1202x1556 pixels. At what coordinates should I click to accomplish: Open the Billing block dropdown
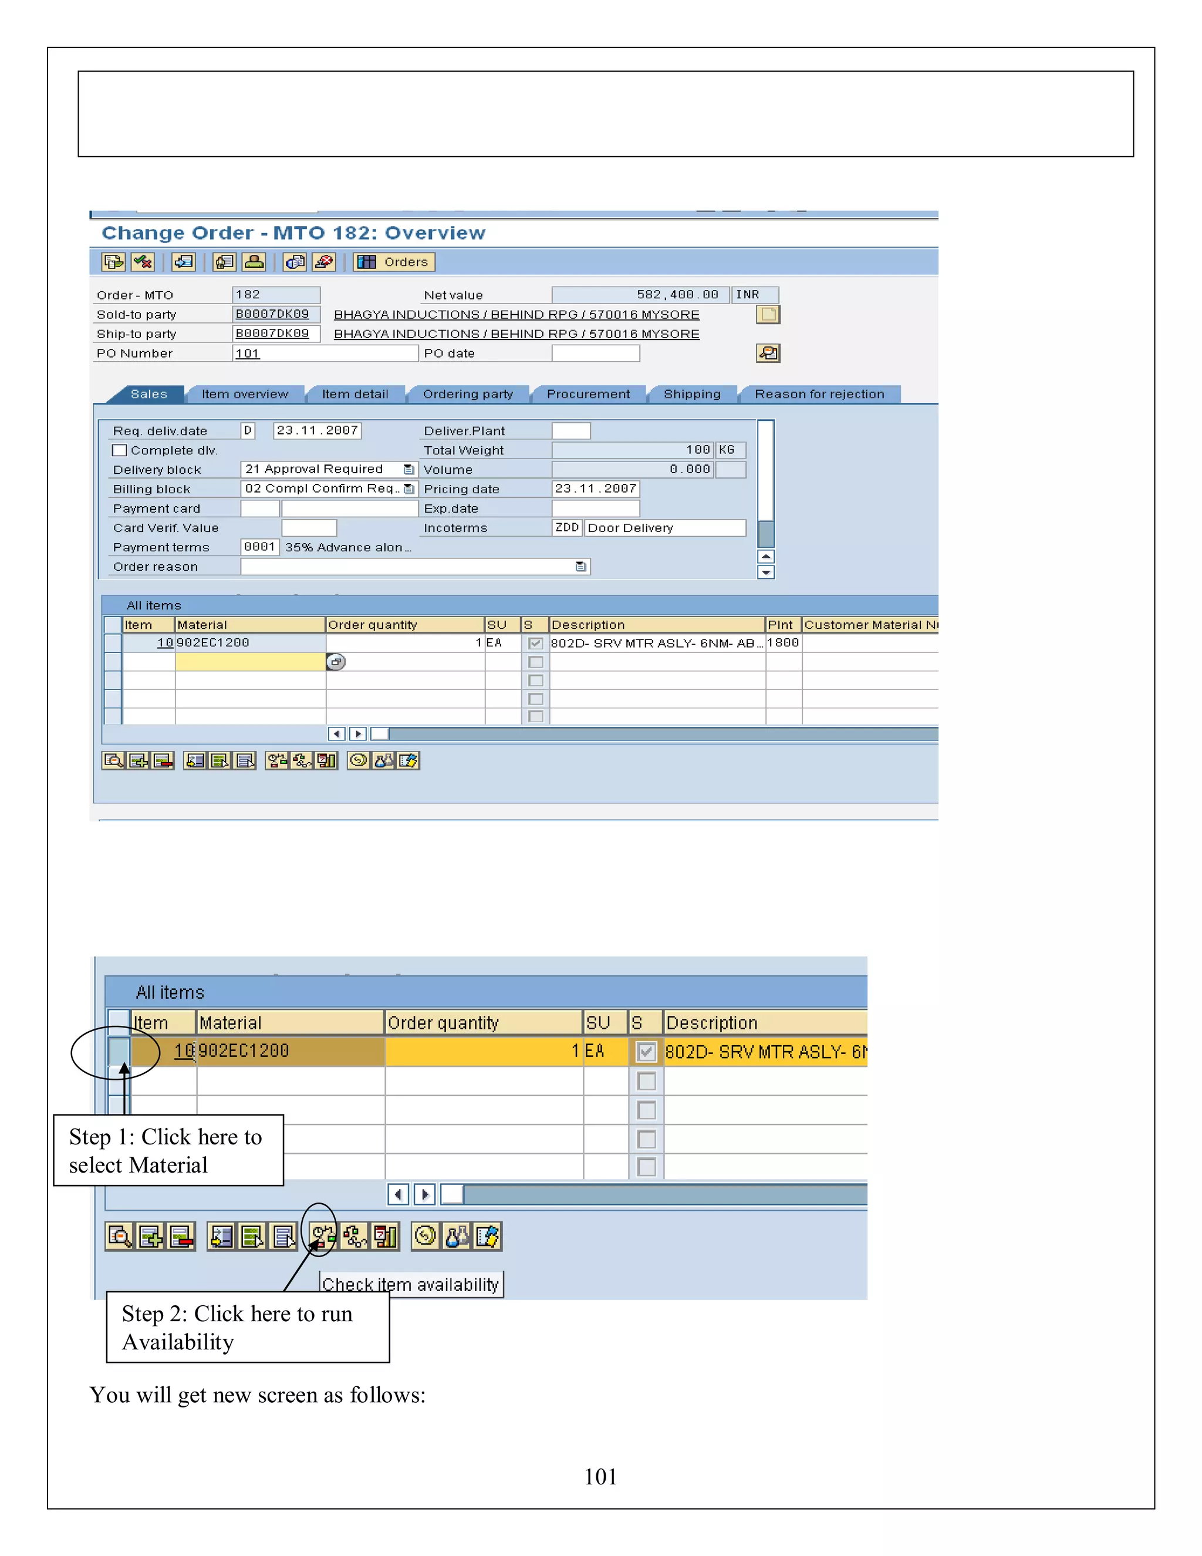(x=408, y=489)
